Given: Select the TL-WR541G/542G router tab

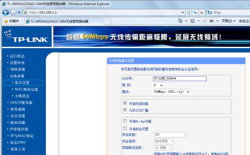Looking at the screenshot, I should [x=64, y=21].
